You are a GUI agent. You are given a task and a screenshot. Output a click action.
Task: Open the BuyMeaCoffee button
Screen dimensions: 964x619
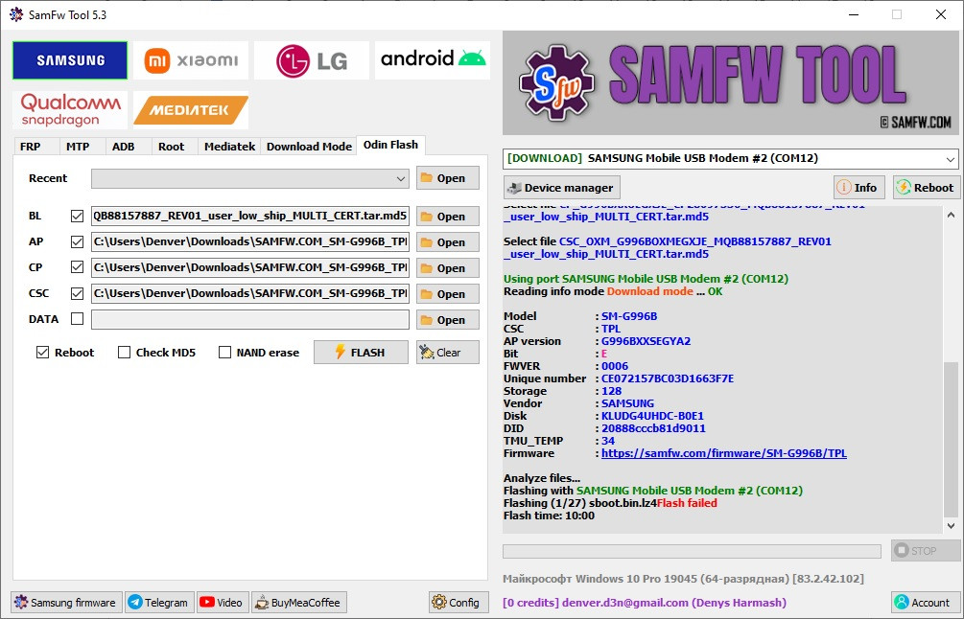tap(298, 603)
